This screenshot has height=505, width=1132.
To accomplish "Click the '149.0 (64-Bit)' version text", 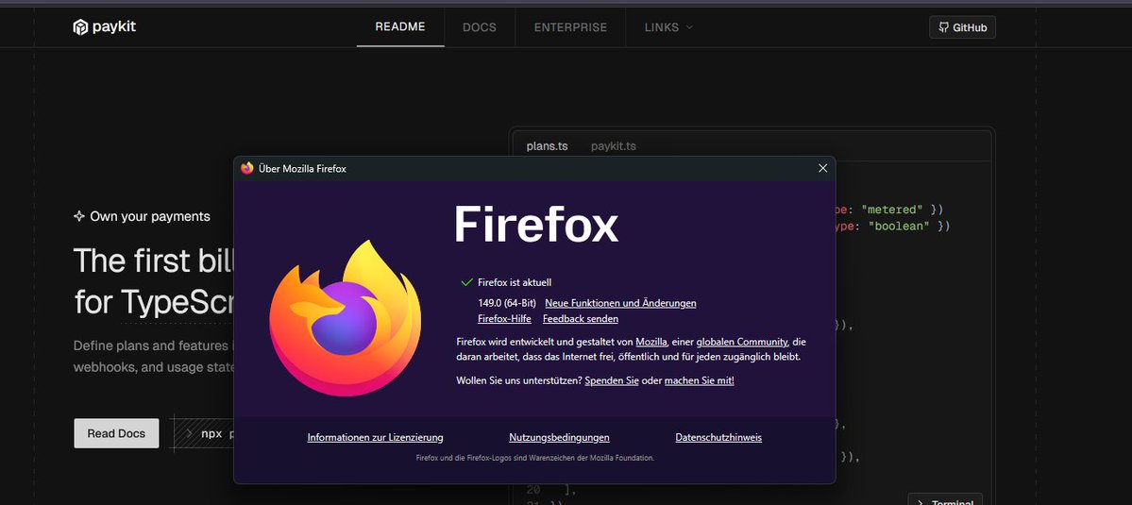I will point(507,303).
